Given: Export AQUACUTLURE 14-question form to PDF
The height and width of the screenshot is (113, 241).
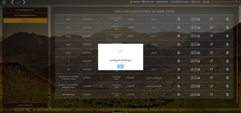Looking at the screenshot, I should tap(195, 86).
